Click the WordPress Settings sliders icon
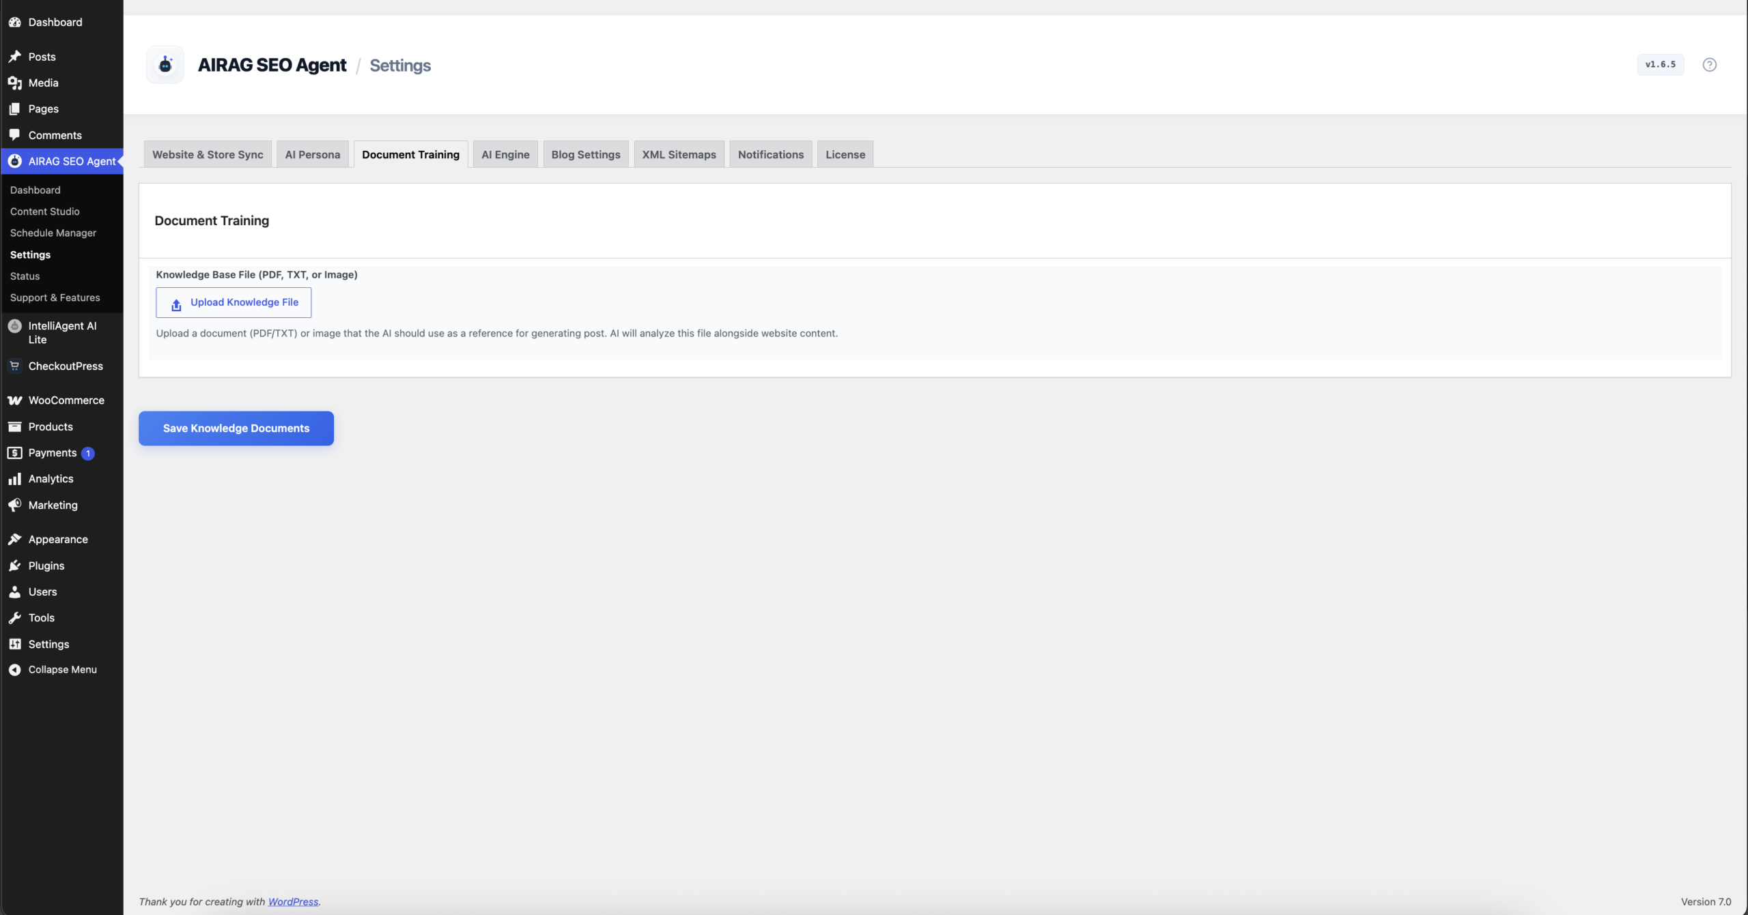Viewport: 1748px width, 915px height. click(14, 644)
